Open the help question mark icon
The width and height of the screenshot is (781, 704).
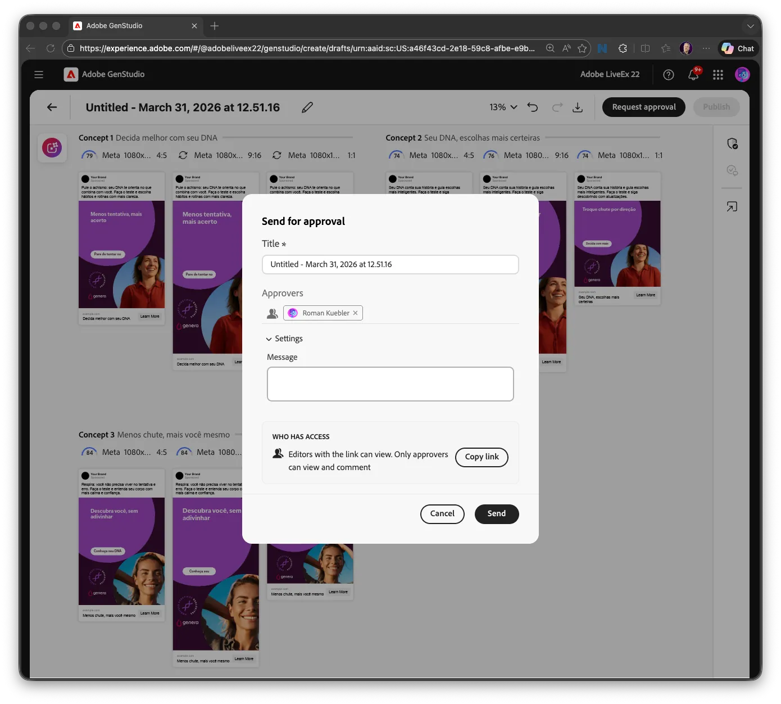point(669,75)
